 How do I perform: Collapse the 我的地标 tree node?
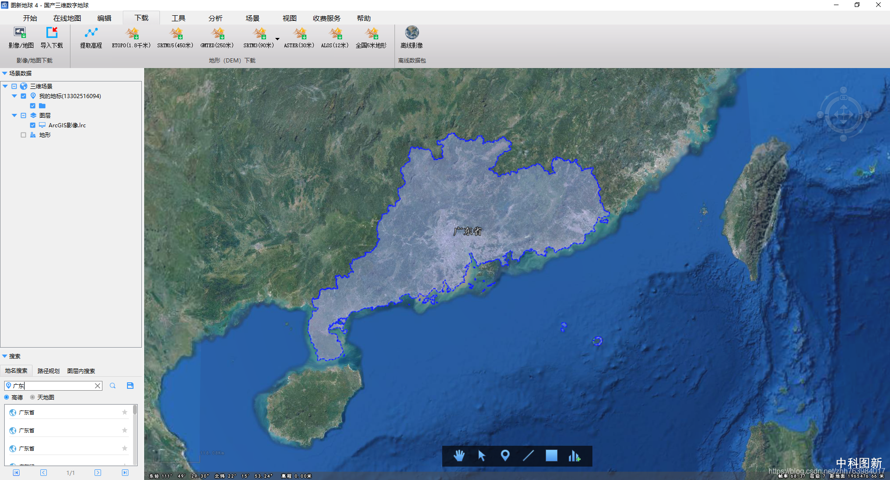pos(14,96)
